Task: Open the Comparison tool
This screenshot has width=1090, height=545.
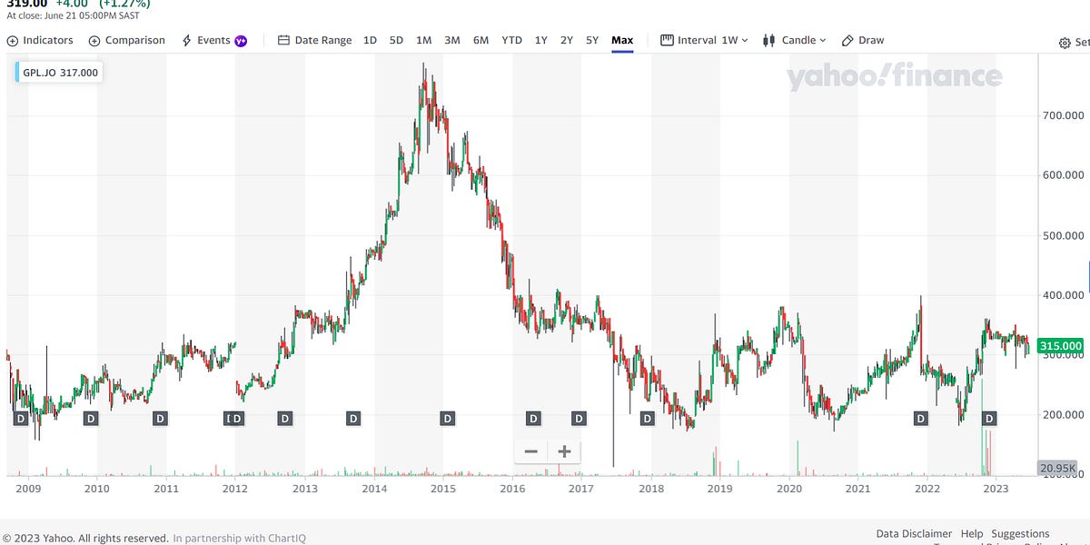Action: pyautogui.click(x=126, y=40)
